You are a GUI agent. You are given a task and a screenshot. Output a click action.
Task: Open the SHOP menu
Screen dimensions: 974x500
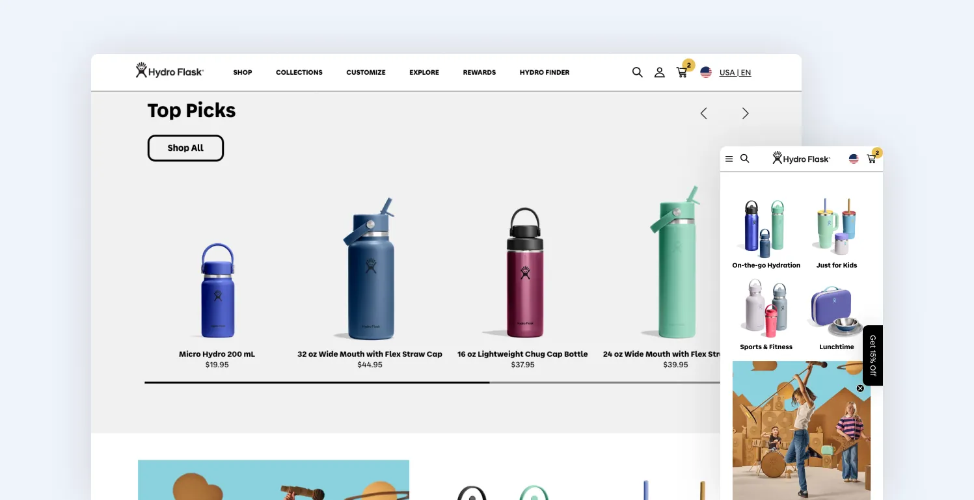243,72
